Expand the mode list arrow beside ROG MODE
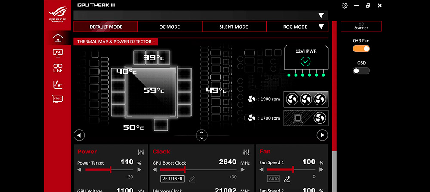This screenshot has width=430, height=192. pyautogui.click(x=321, y=27)
